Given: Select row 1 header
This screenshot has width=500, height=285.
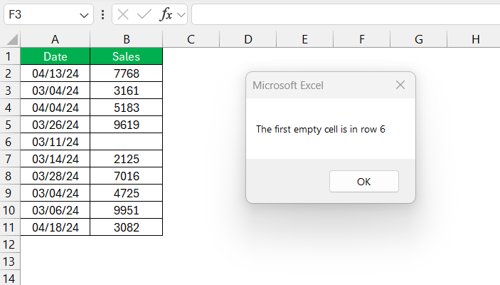Looking at the screenshot, I should pos(10,56).
